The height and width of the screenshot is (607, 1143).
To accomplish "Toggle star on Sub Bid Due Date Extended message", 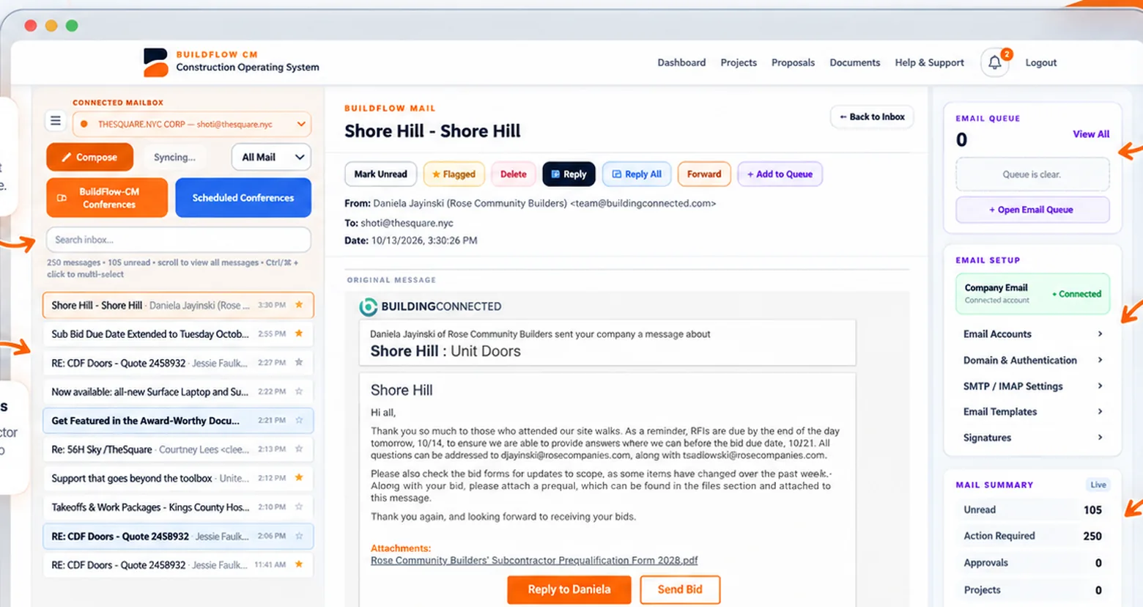I will coord(299,334).
